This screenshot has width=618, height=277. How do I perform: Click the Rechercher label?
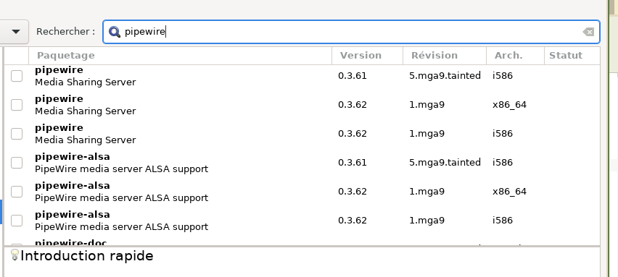pos(65,31)
